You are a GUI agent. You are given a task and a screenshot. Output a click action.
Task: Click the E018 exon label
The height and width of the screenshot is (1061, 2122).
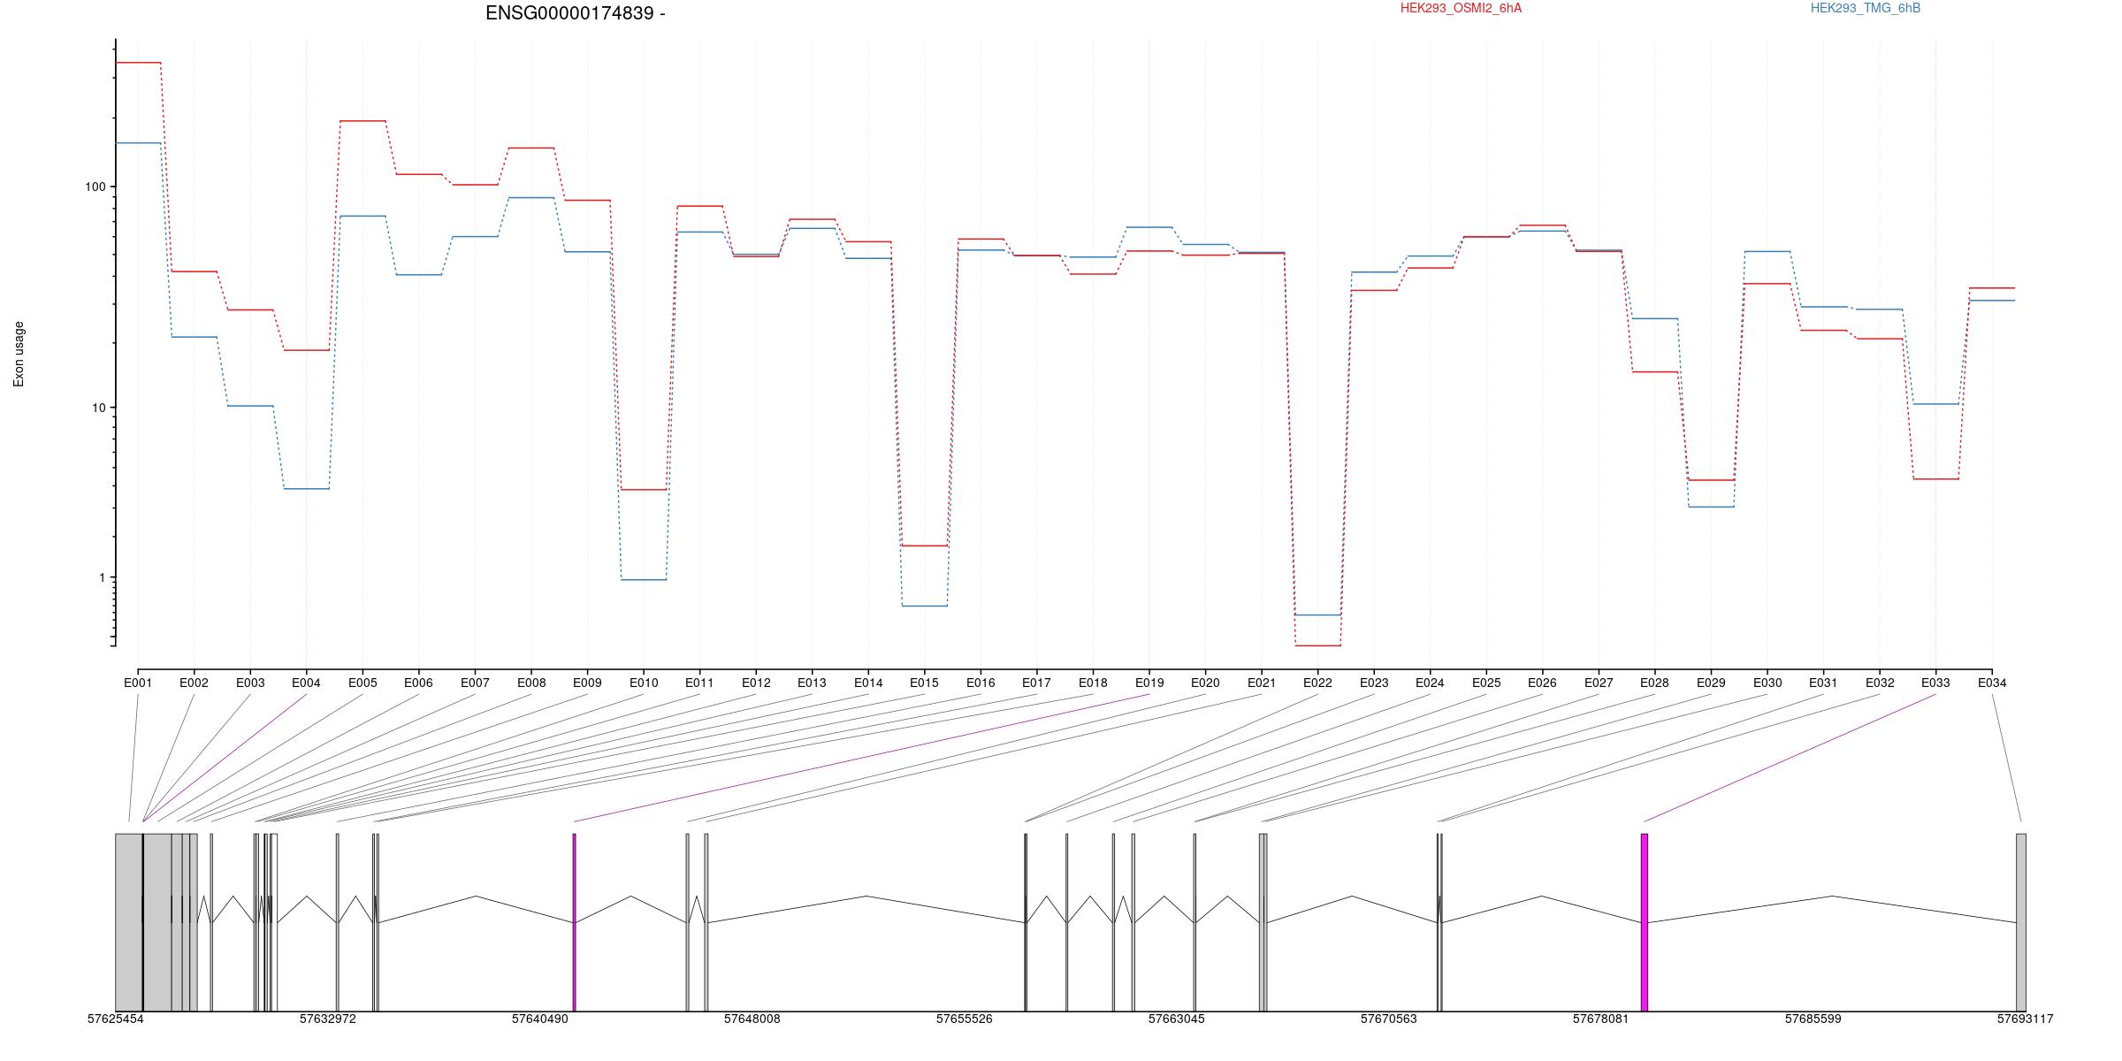tap(1093, 683)
